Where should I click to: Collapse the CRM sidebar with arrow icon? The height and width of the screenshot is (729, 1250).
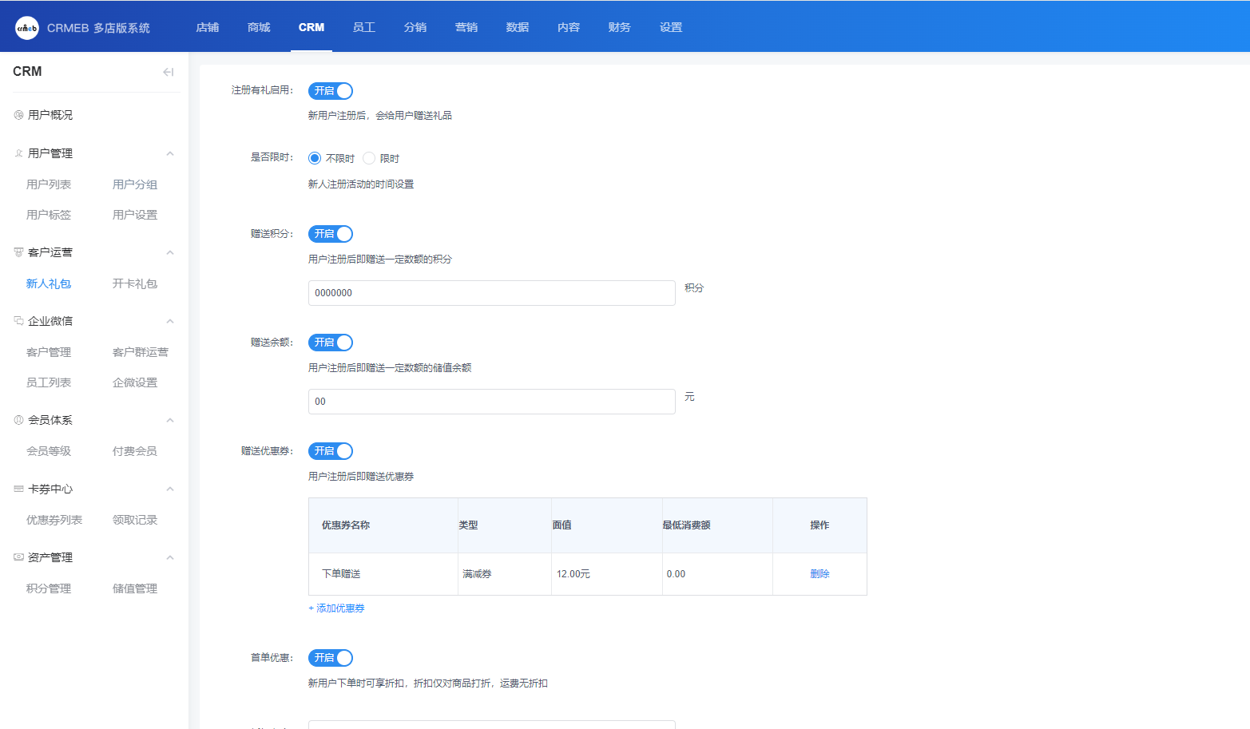coord(168,72)
